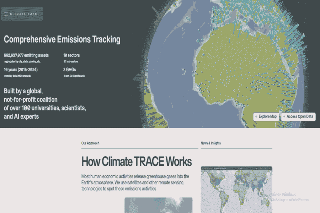Click the CLIMATE TRACE logo text

click(25, 14)
